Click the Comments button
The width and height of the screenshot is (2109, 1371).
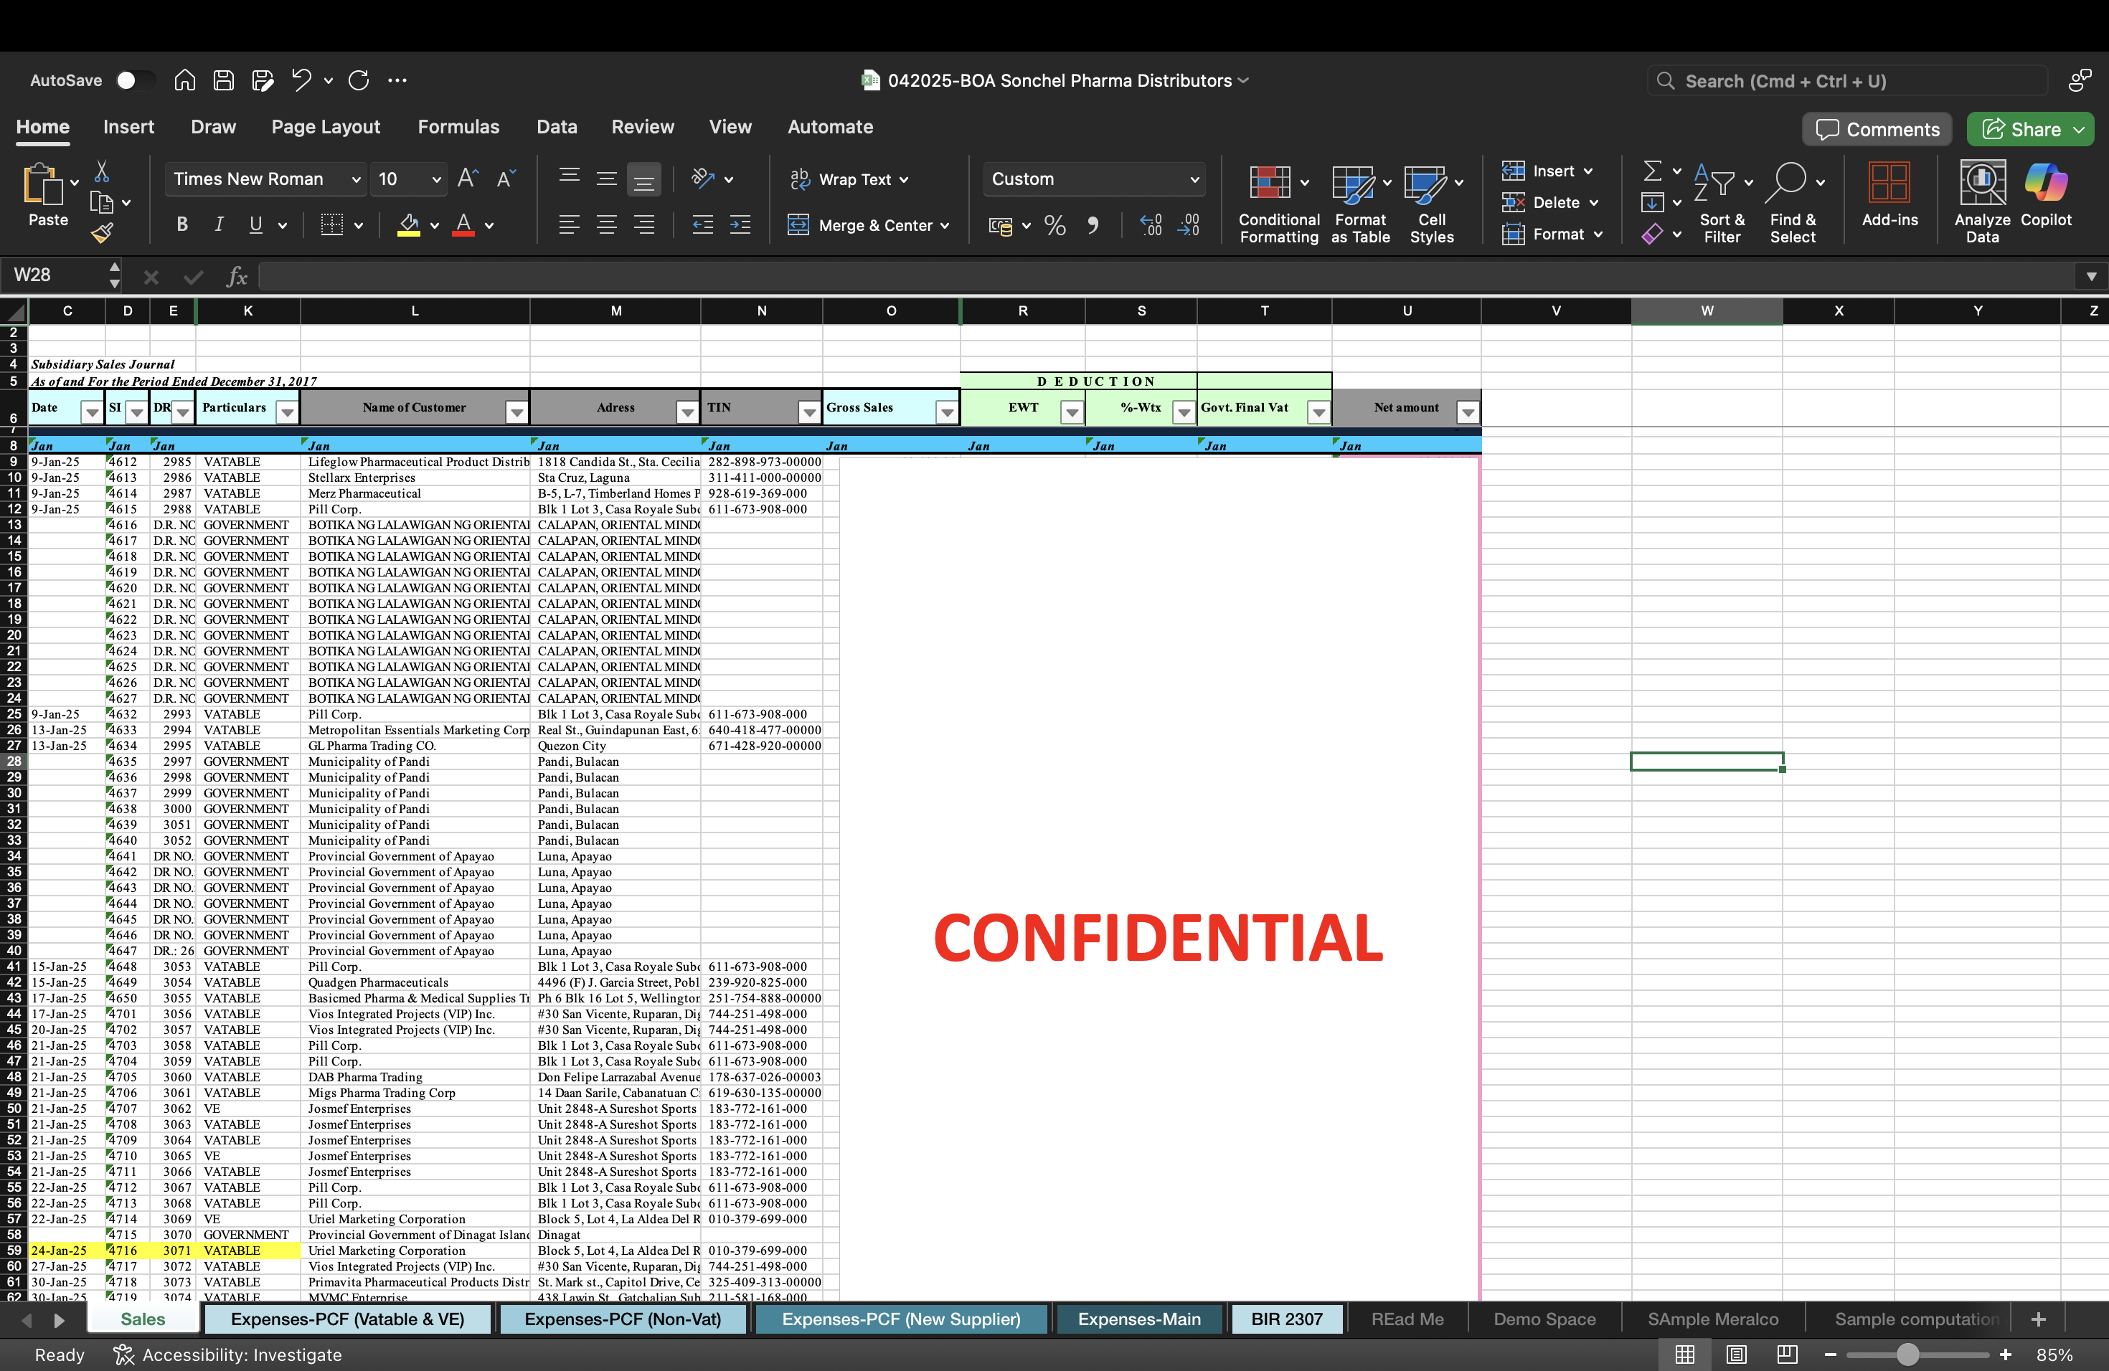(x=1877, y=129)
